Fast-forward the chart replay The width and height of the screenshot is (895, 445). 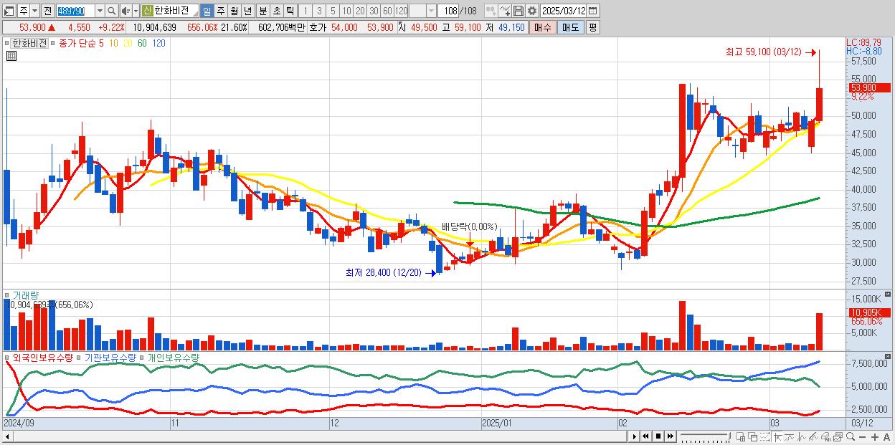coord(670,436)
